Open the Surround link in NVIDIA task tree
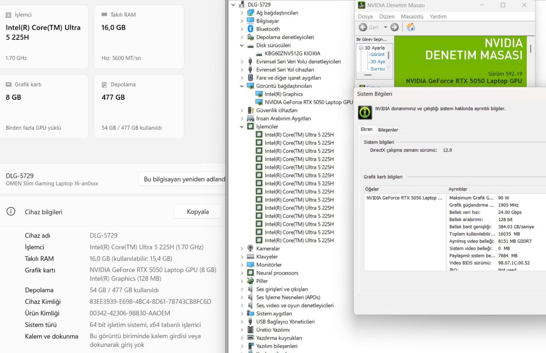This screenshot has width=546, height=353. point(378,69)
